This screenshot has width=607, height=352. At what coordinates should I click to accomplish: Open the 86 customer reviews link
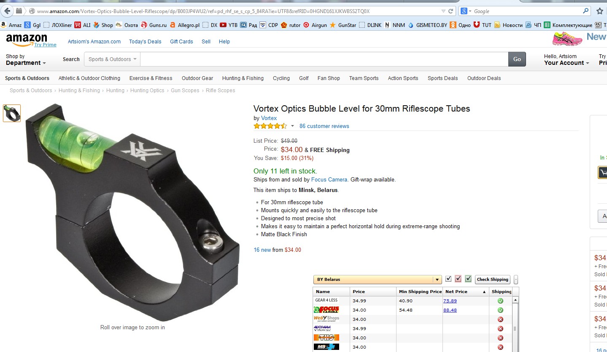point(324,126)
